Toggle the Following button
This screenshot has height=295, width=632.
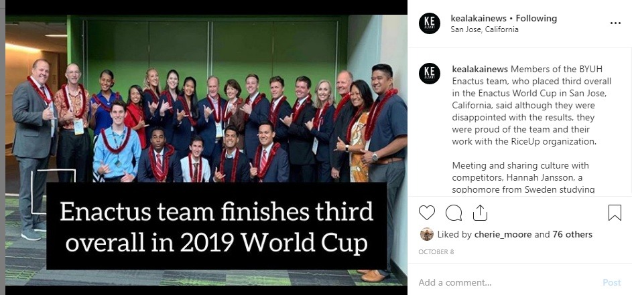537,18
